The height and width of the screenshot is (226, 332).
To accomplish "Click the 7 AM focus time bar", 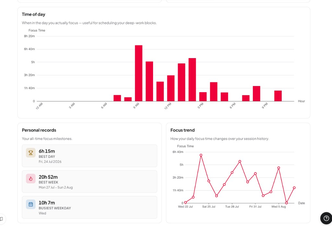I will pyautogui.click(x=117, y=98).
